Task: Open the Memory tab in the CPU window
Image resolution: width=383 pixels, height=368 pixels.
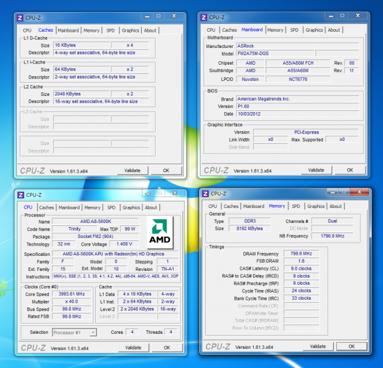Action: click(92, 207)
